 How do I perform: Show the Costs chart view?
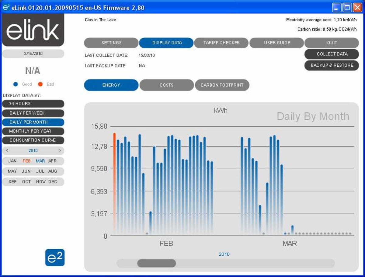[166, 85]
